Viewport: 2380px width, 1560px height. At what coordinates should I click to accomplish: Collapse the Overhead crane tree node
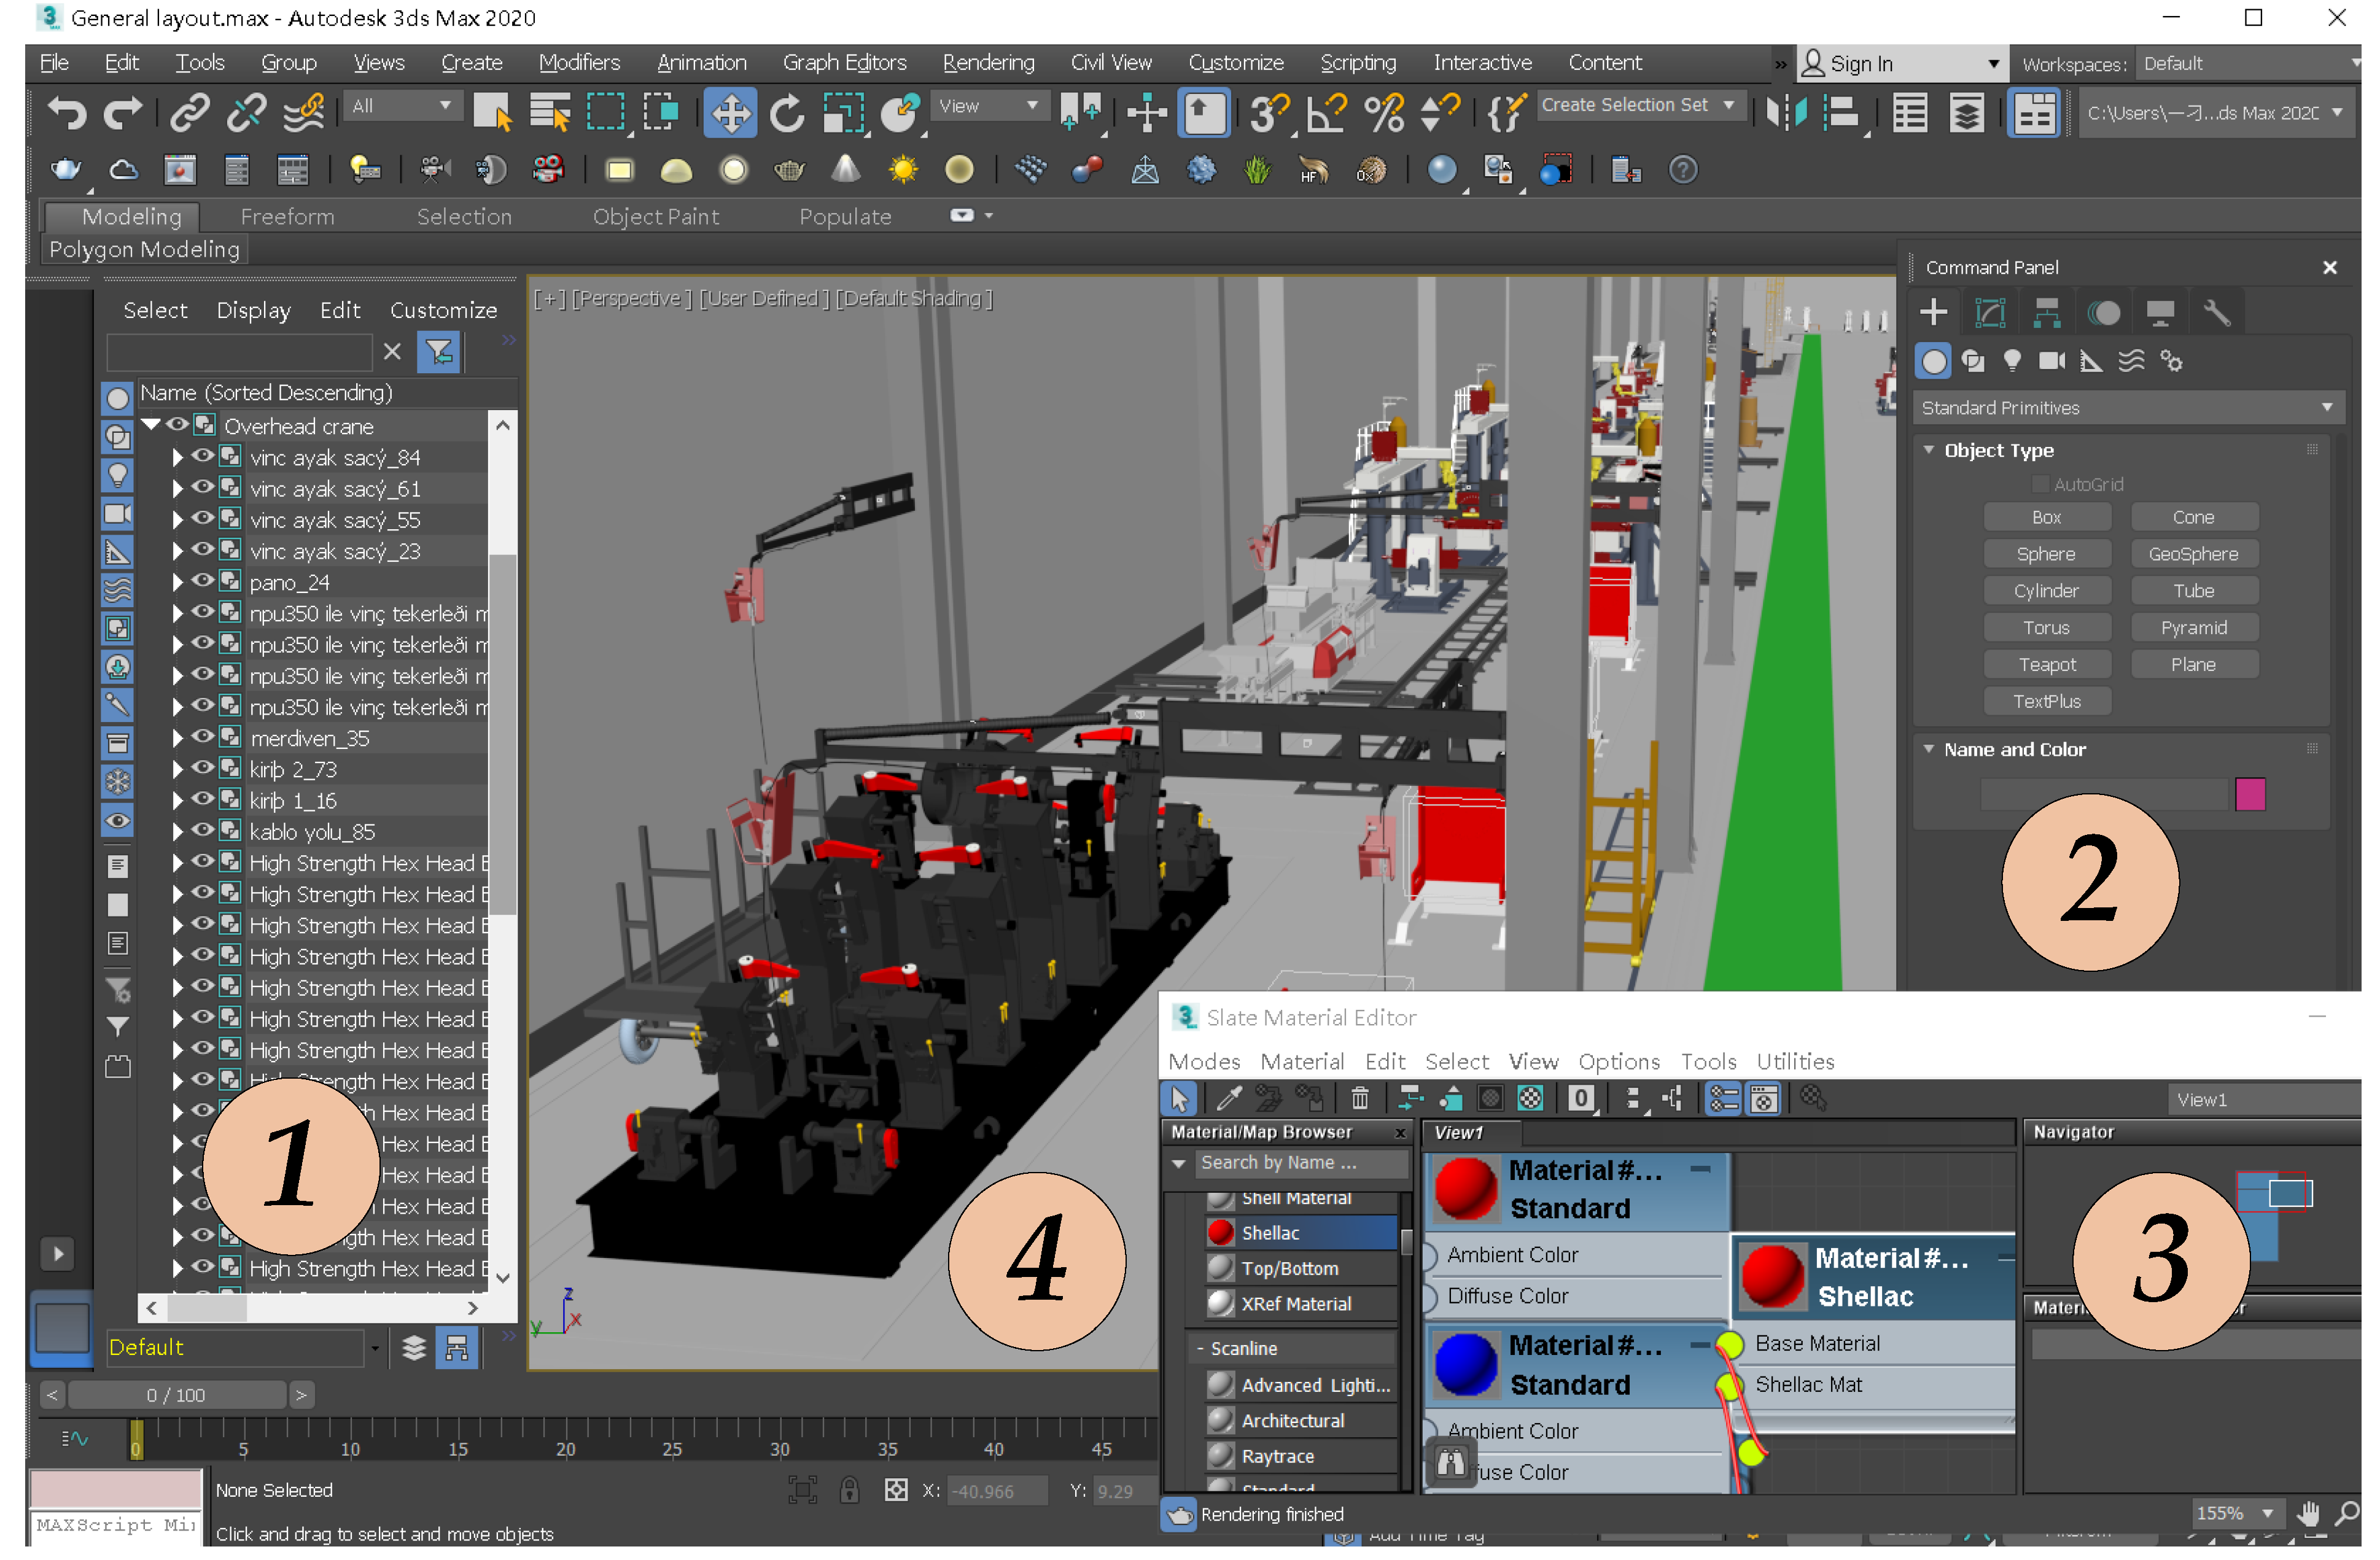152,425
